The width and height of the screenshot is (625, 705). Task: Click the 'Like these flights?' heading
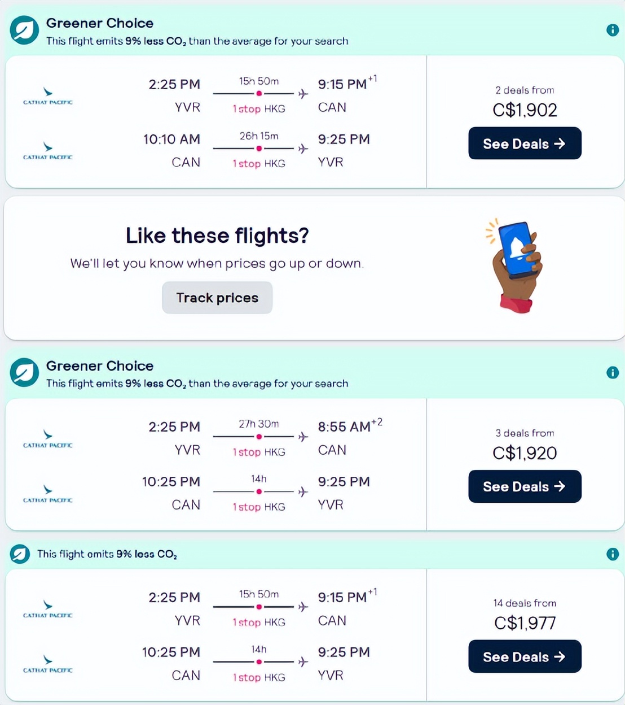(217, 236)
